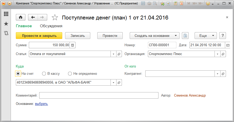Navigate forward with right arrow

[x=42, y=17]
